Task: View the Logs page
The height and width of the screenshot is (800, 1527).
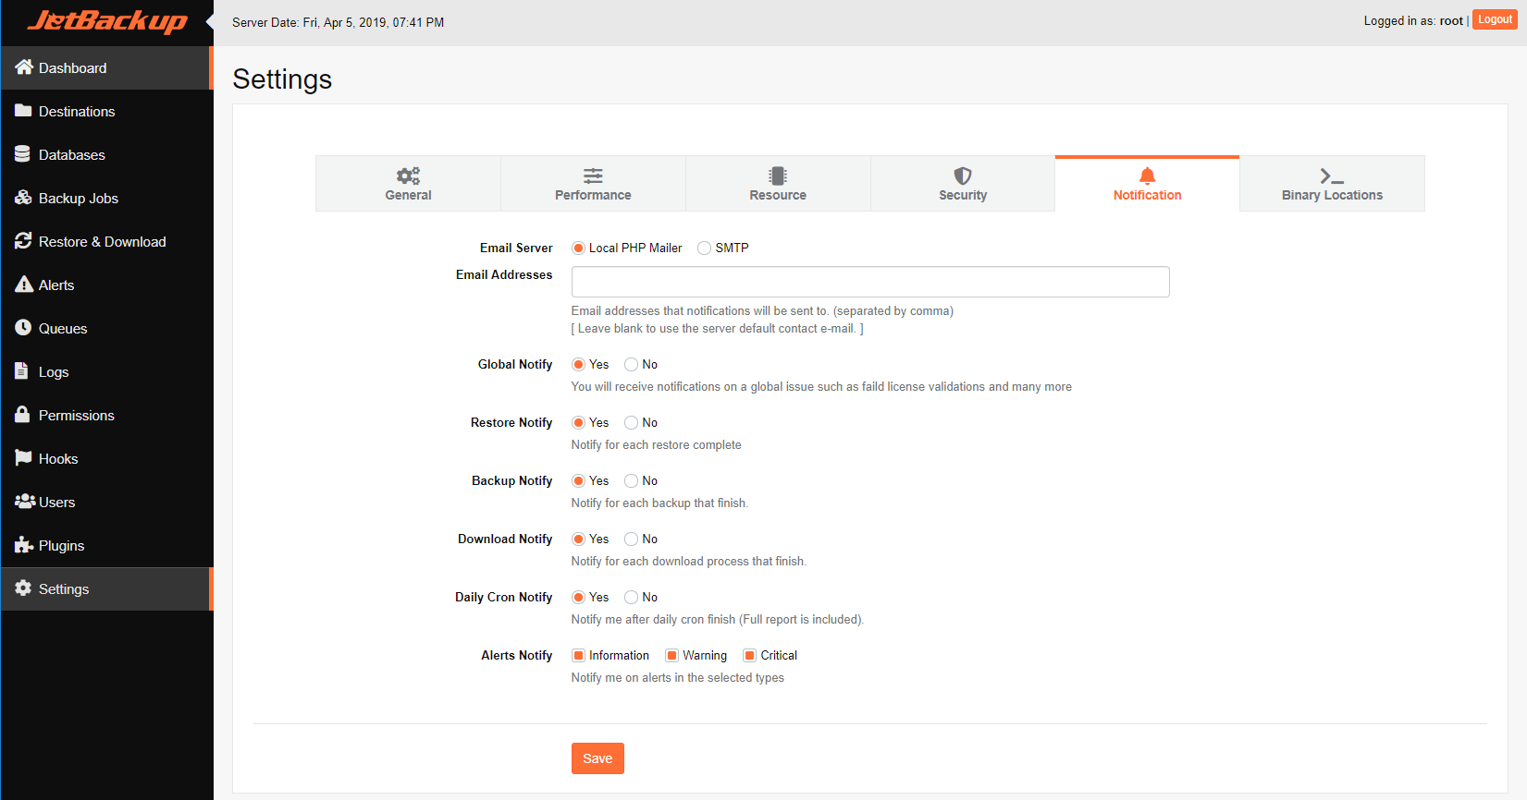Action: tap(106, 371)
